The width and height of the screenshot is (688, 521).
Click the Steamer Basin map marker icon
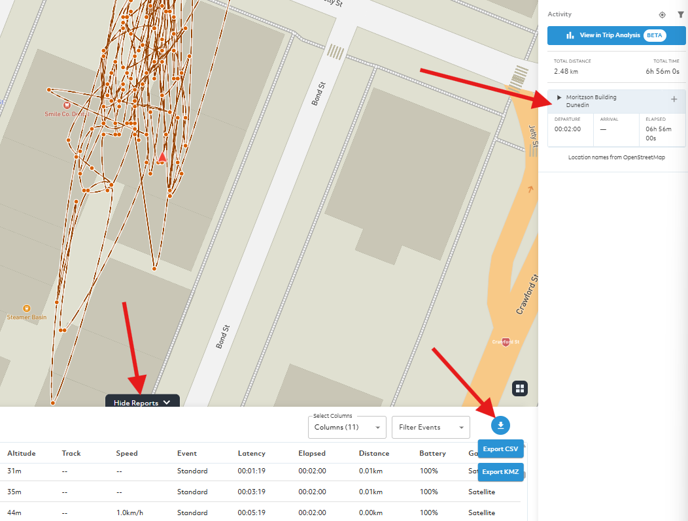click(x=27, y=308)
